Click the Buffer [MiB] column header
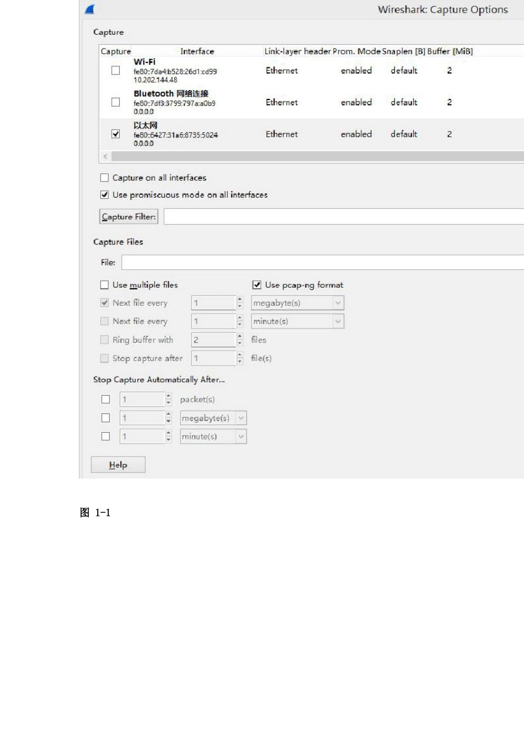The width and height of the screenshot is (524, 742). pyautogui.click(x=450, y=51)
